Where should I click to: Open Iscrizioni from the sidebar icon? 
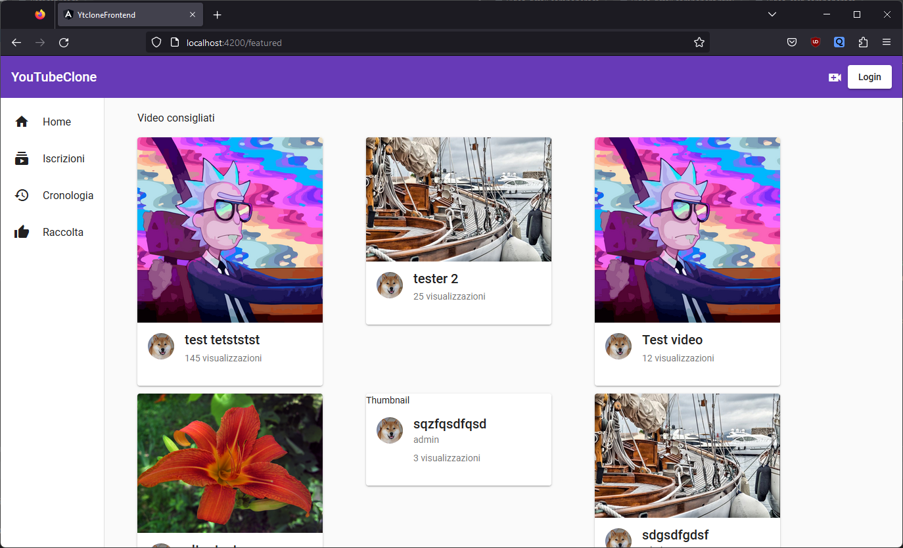click(x=22, y=158)
